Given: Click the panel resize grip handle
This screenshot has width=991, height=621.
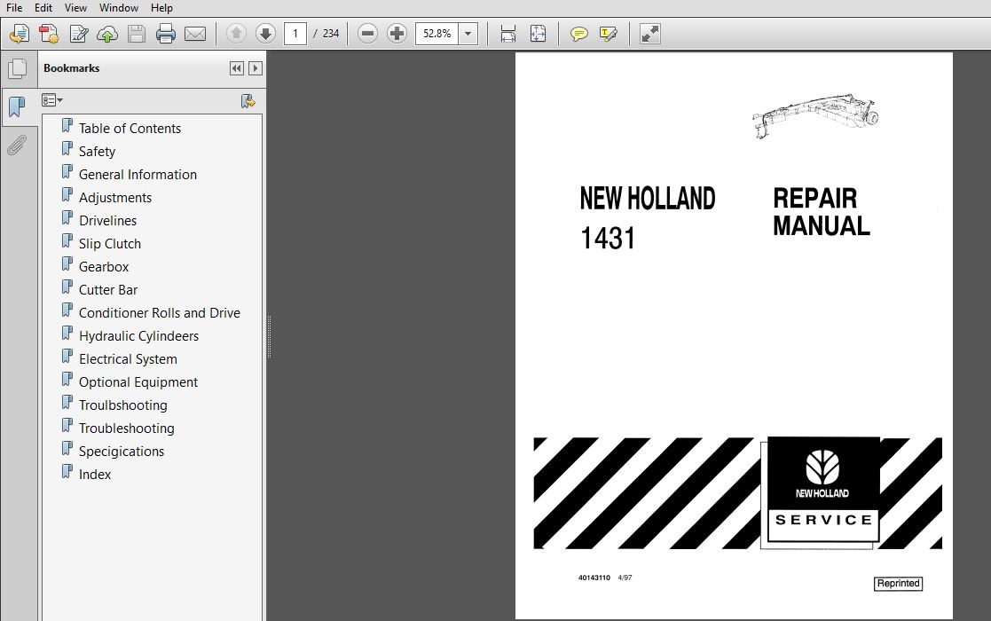Looking at the screenshot, I should point(269,337).
